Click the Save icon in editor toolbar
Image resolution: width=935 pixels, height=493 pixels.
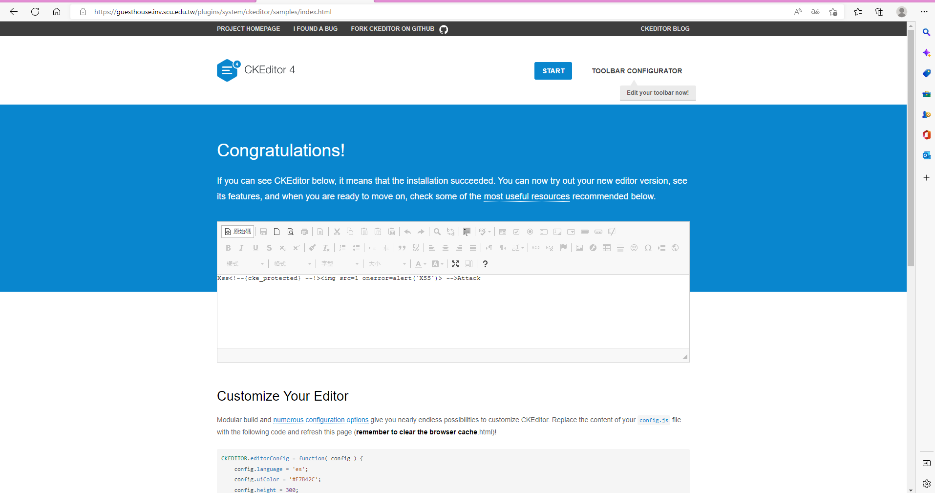pyautogui.click(x=263, y=232)
